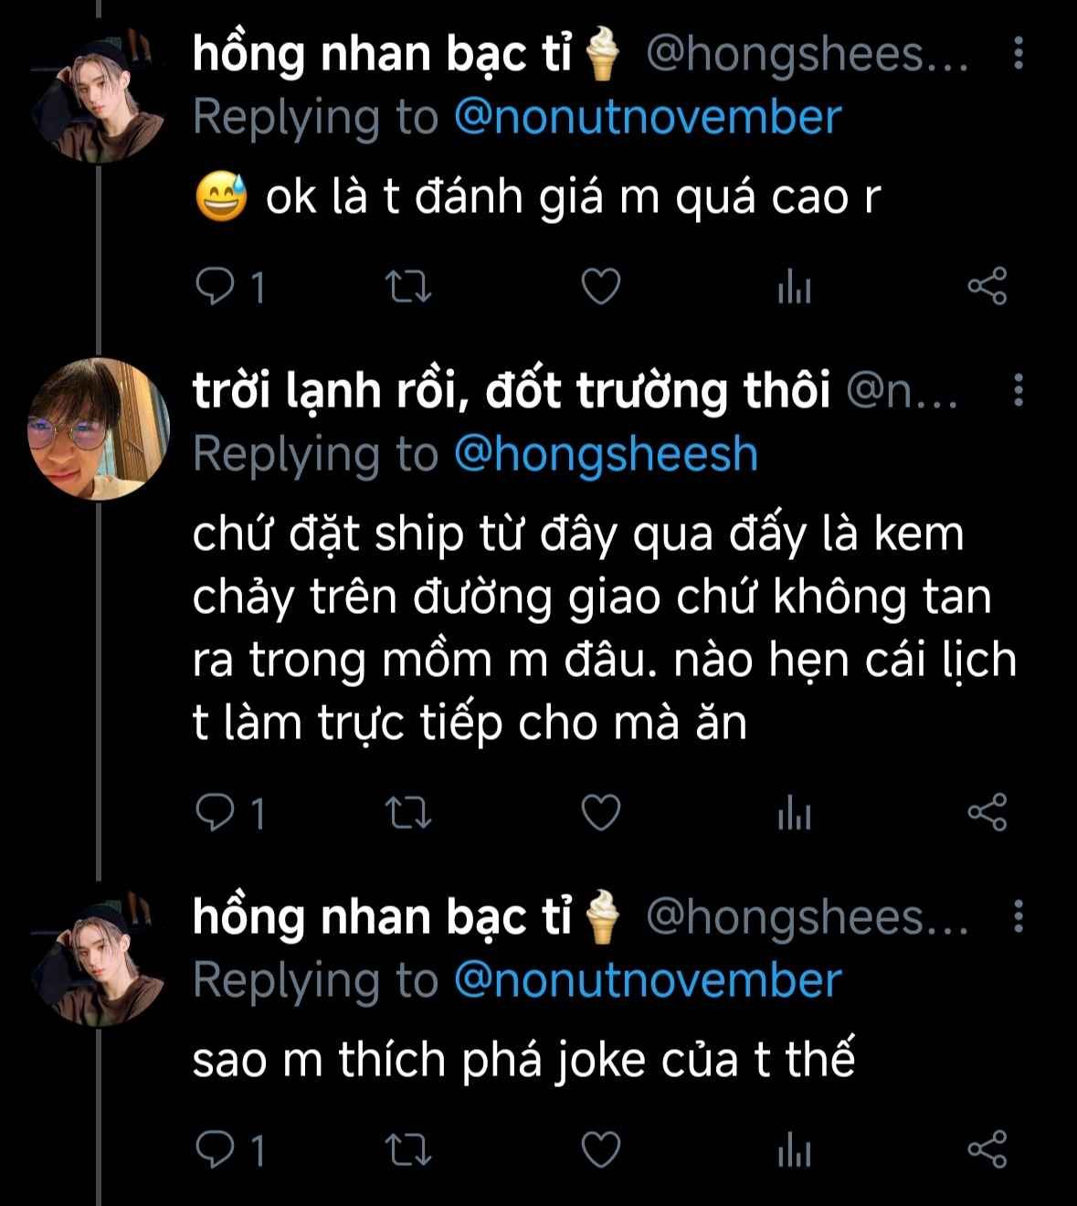
Task: Open more options on 'trời lạnh rồi' tweet
Action: click(x=1019, y=391)
